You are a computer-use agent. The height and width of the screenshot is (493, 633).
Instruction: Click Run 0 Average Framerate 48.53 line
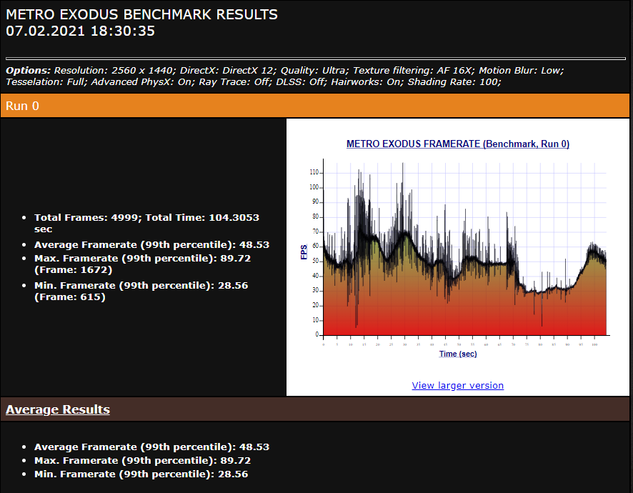click(151, 244)
